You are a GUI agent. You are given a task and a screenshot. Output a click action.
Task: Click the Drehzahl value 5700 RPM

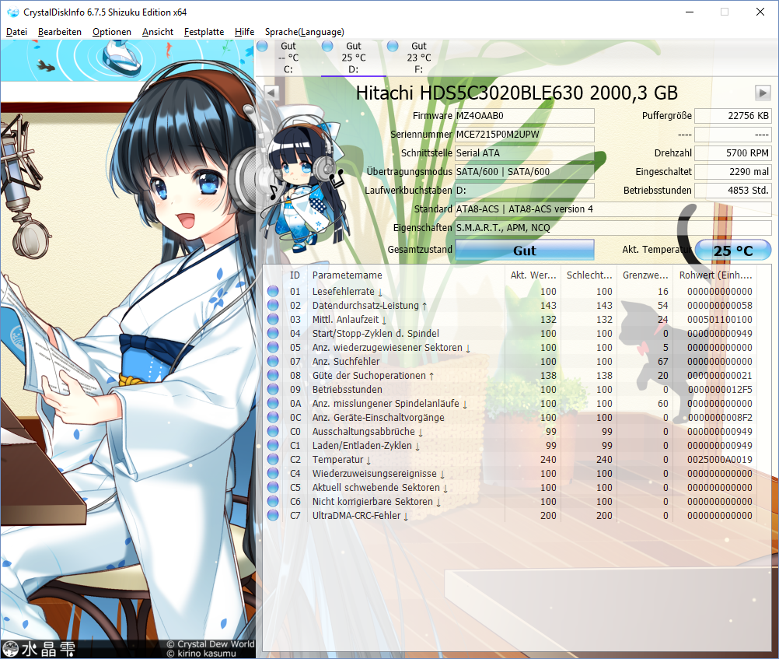733,153
